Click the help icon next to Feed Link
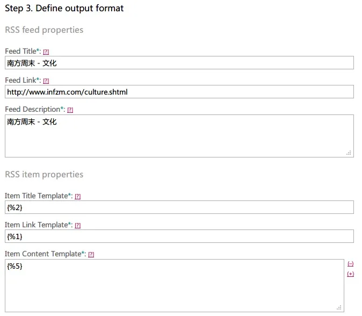Image resolution: width=362 pixels, height=316 pixels. pyautogui.click(x=46, y=81)
